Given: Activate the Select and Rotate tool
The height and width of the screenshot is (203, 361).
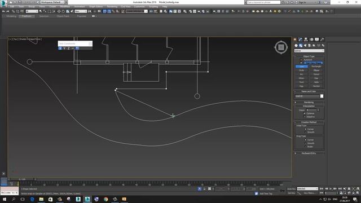Looking at the screenshot, I should [63, 11].
